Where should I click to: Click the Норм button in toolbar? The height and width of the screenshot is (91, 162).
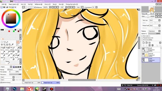(78, 7)
